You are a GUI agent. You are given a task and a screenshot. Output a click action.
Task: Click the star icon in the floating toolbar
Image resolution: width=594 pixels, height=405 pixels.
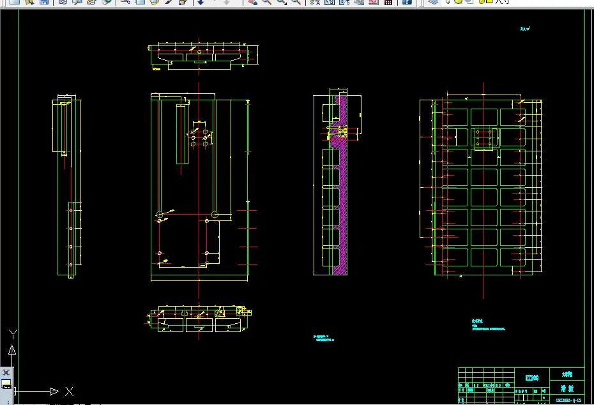point(6,373)
